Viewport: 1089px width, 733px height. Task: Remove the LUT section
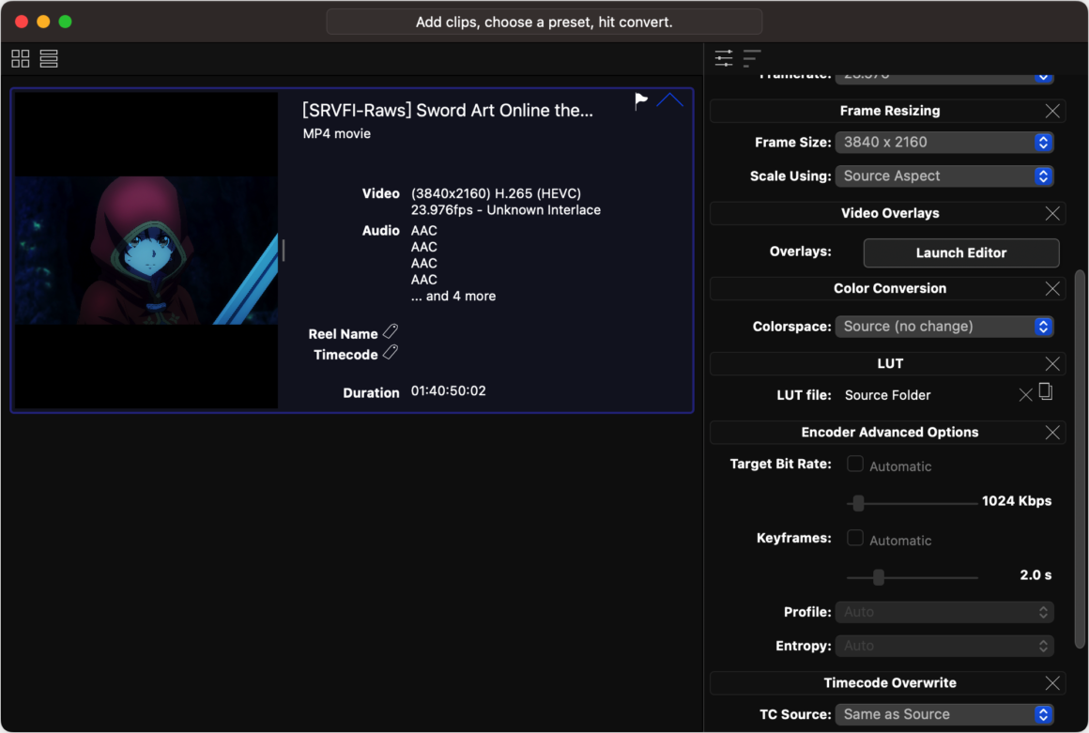coord(1052,364)
